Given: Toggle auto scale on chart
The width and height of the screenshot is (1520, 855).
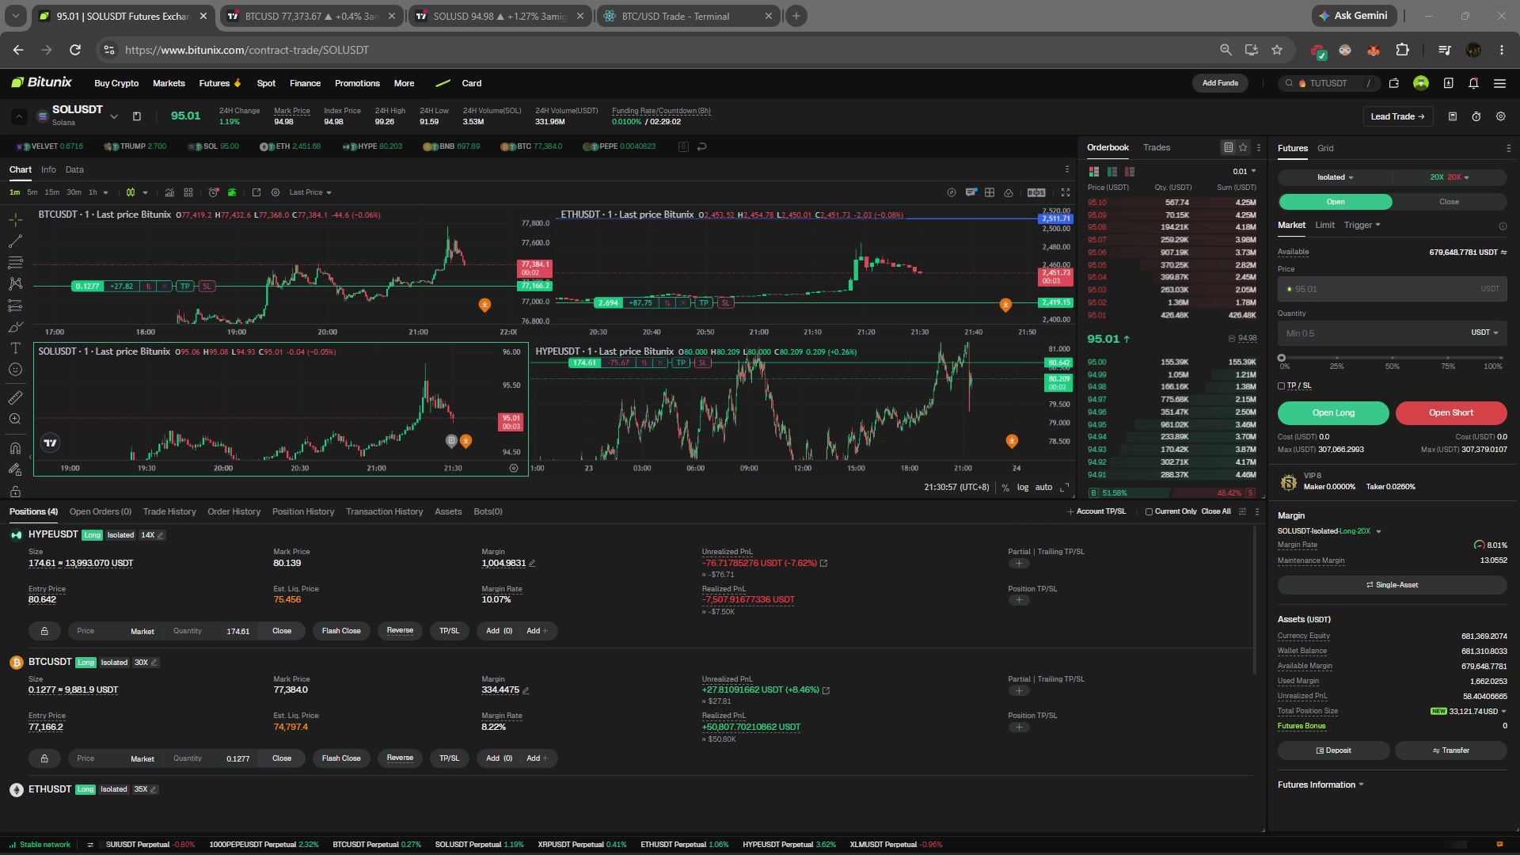Looking at the screenshot, I should click(1043, 488).
